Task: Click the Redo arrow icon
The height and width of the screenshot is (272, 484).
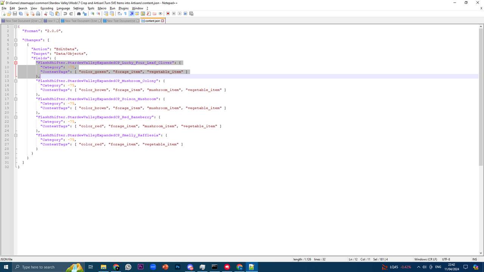Action: click(x=71, y=14)
